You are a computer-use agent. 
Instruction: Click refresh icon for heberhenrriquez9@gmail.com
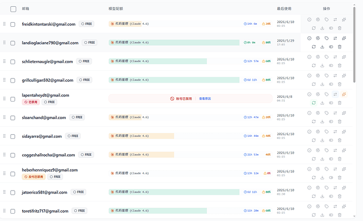pos(314,178)
